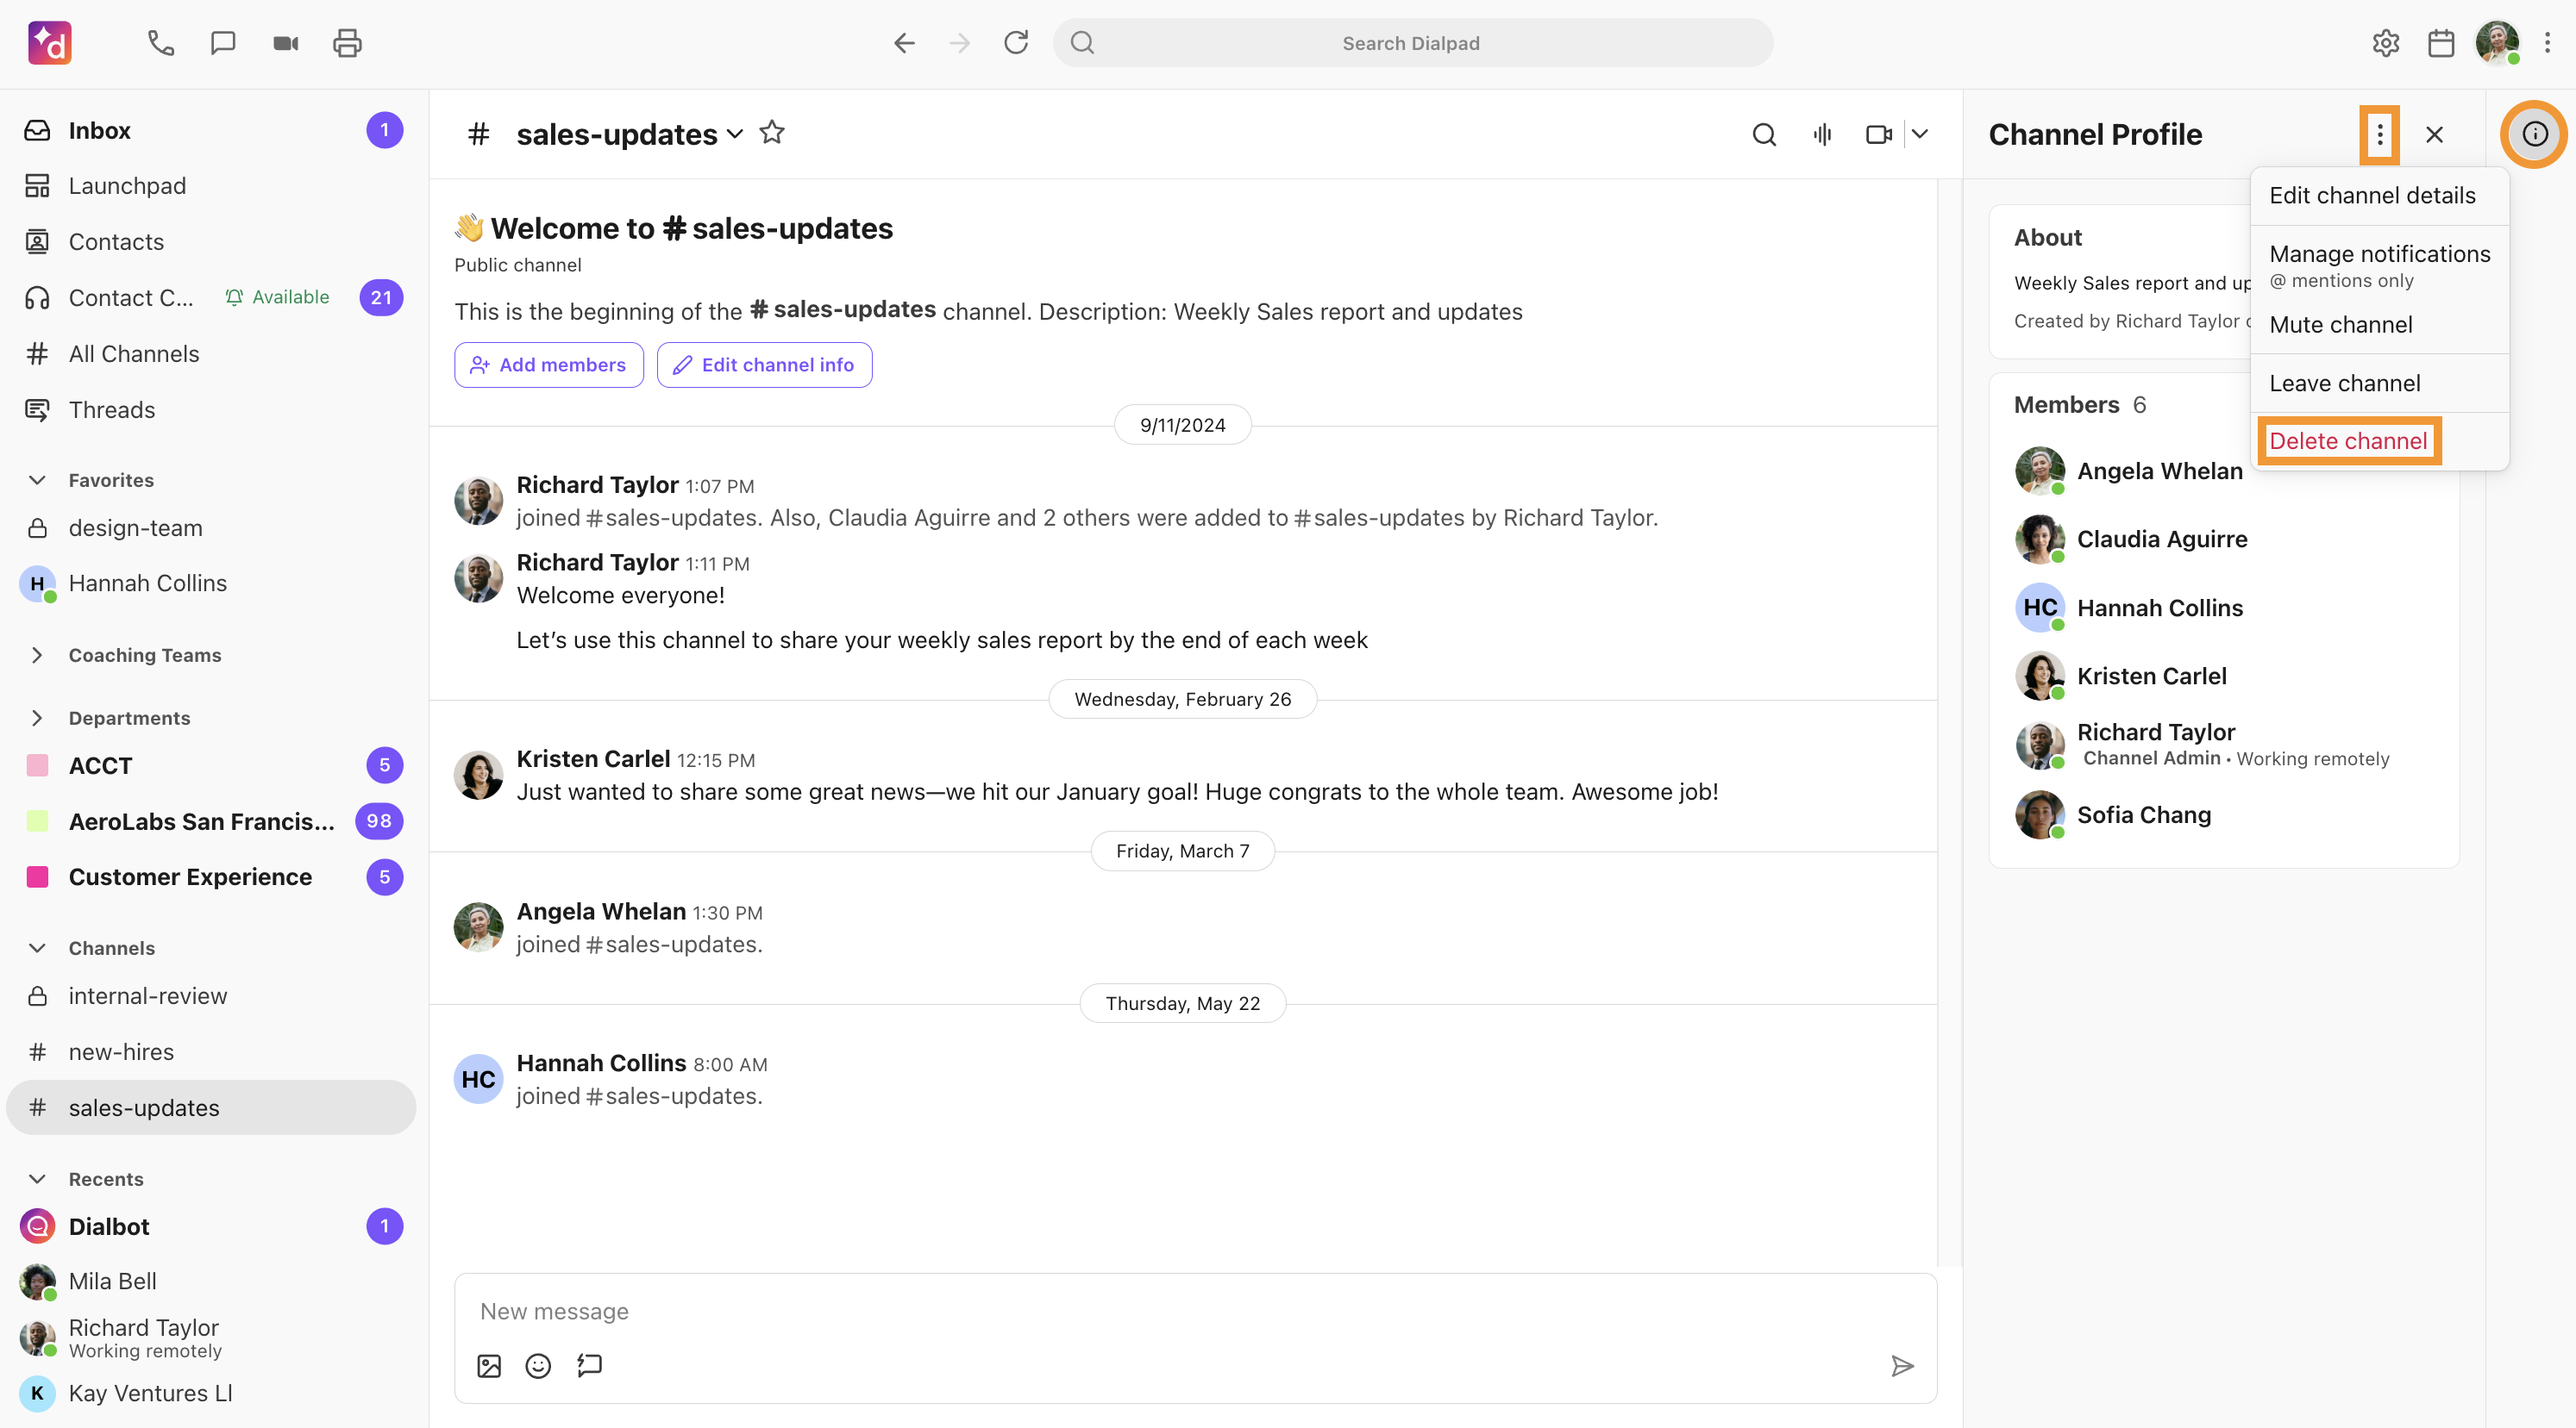This screenshot has height=1428, width=2576.
Task: Click the Dialpad logo icon
Action: click(50, 43)
